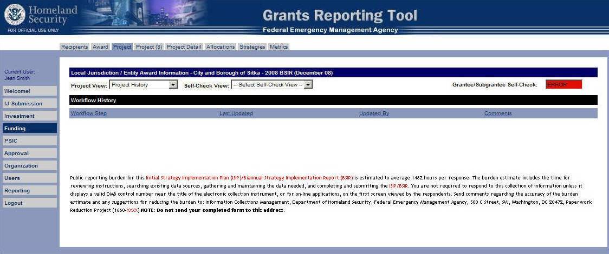Click the Project History dropdown arrow

click(x=173, y=84)
